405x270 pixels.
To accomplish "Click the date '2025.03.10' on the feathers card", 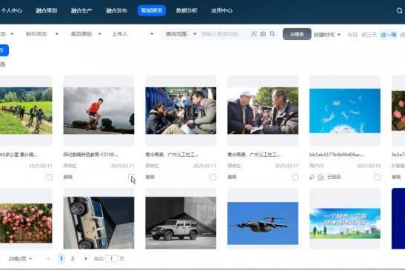I will [x=369, y=166].
